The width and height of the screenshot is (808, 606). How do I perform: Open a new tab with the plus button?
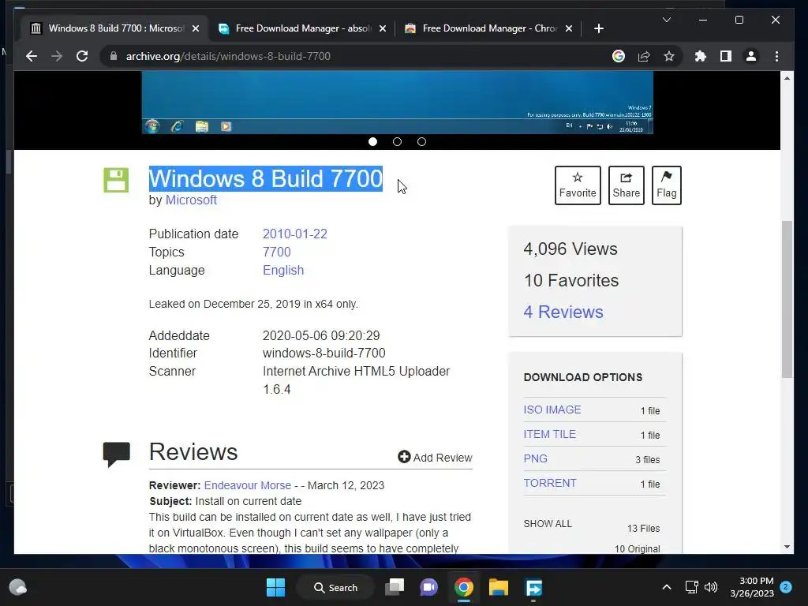[x=598, y=28]
